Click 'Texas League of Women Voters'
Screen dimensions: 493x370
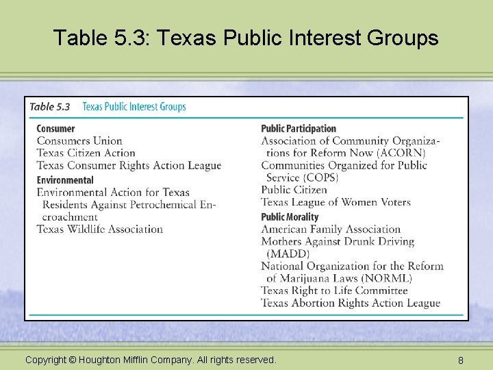click(336, 202)
